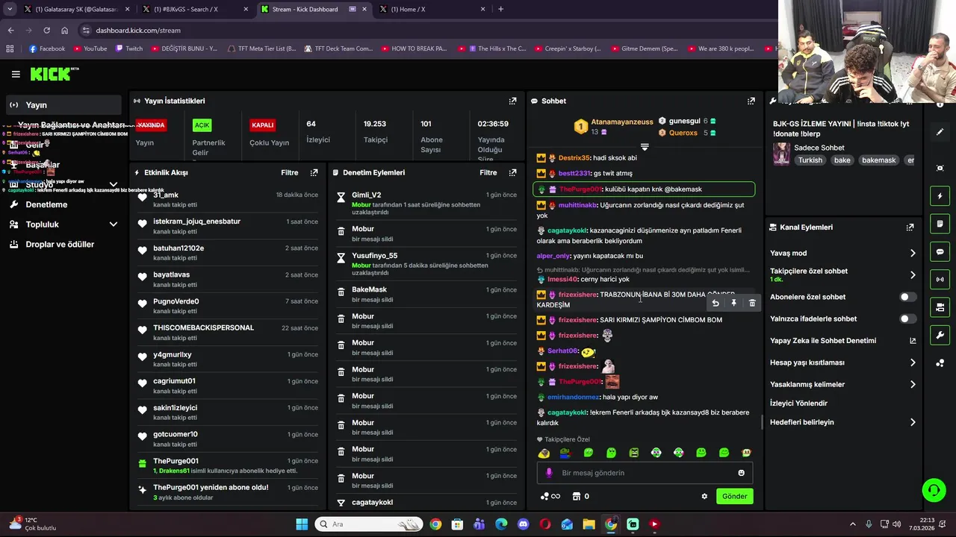Open Droplar ve ödüller in sidebar

pyautogui.click(x=63, y=245)
